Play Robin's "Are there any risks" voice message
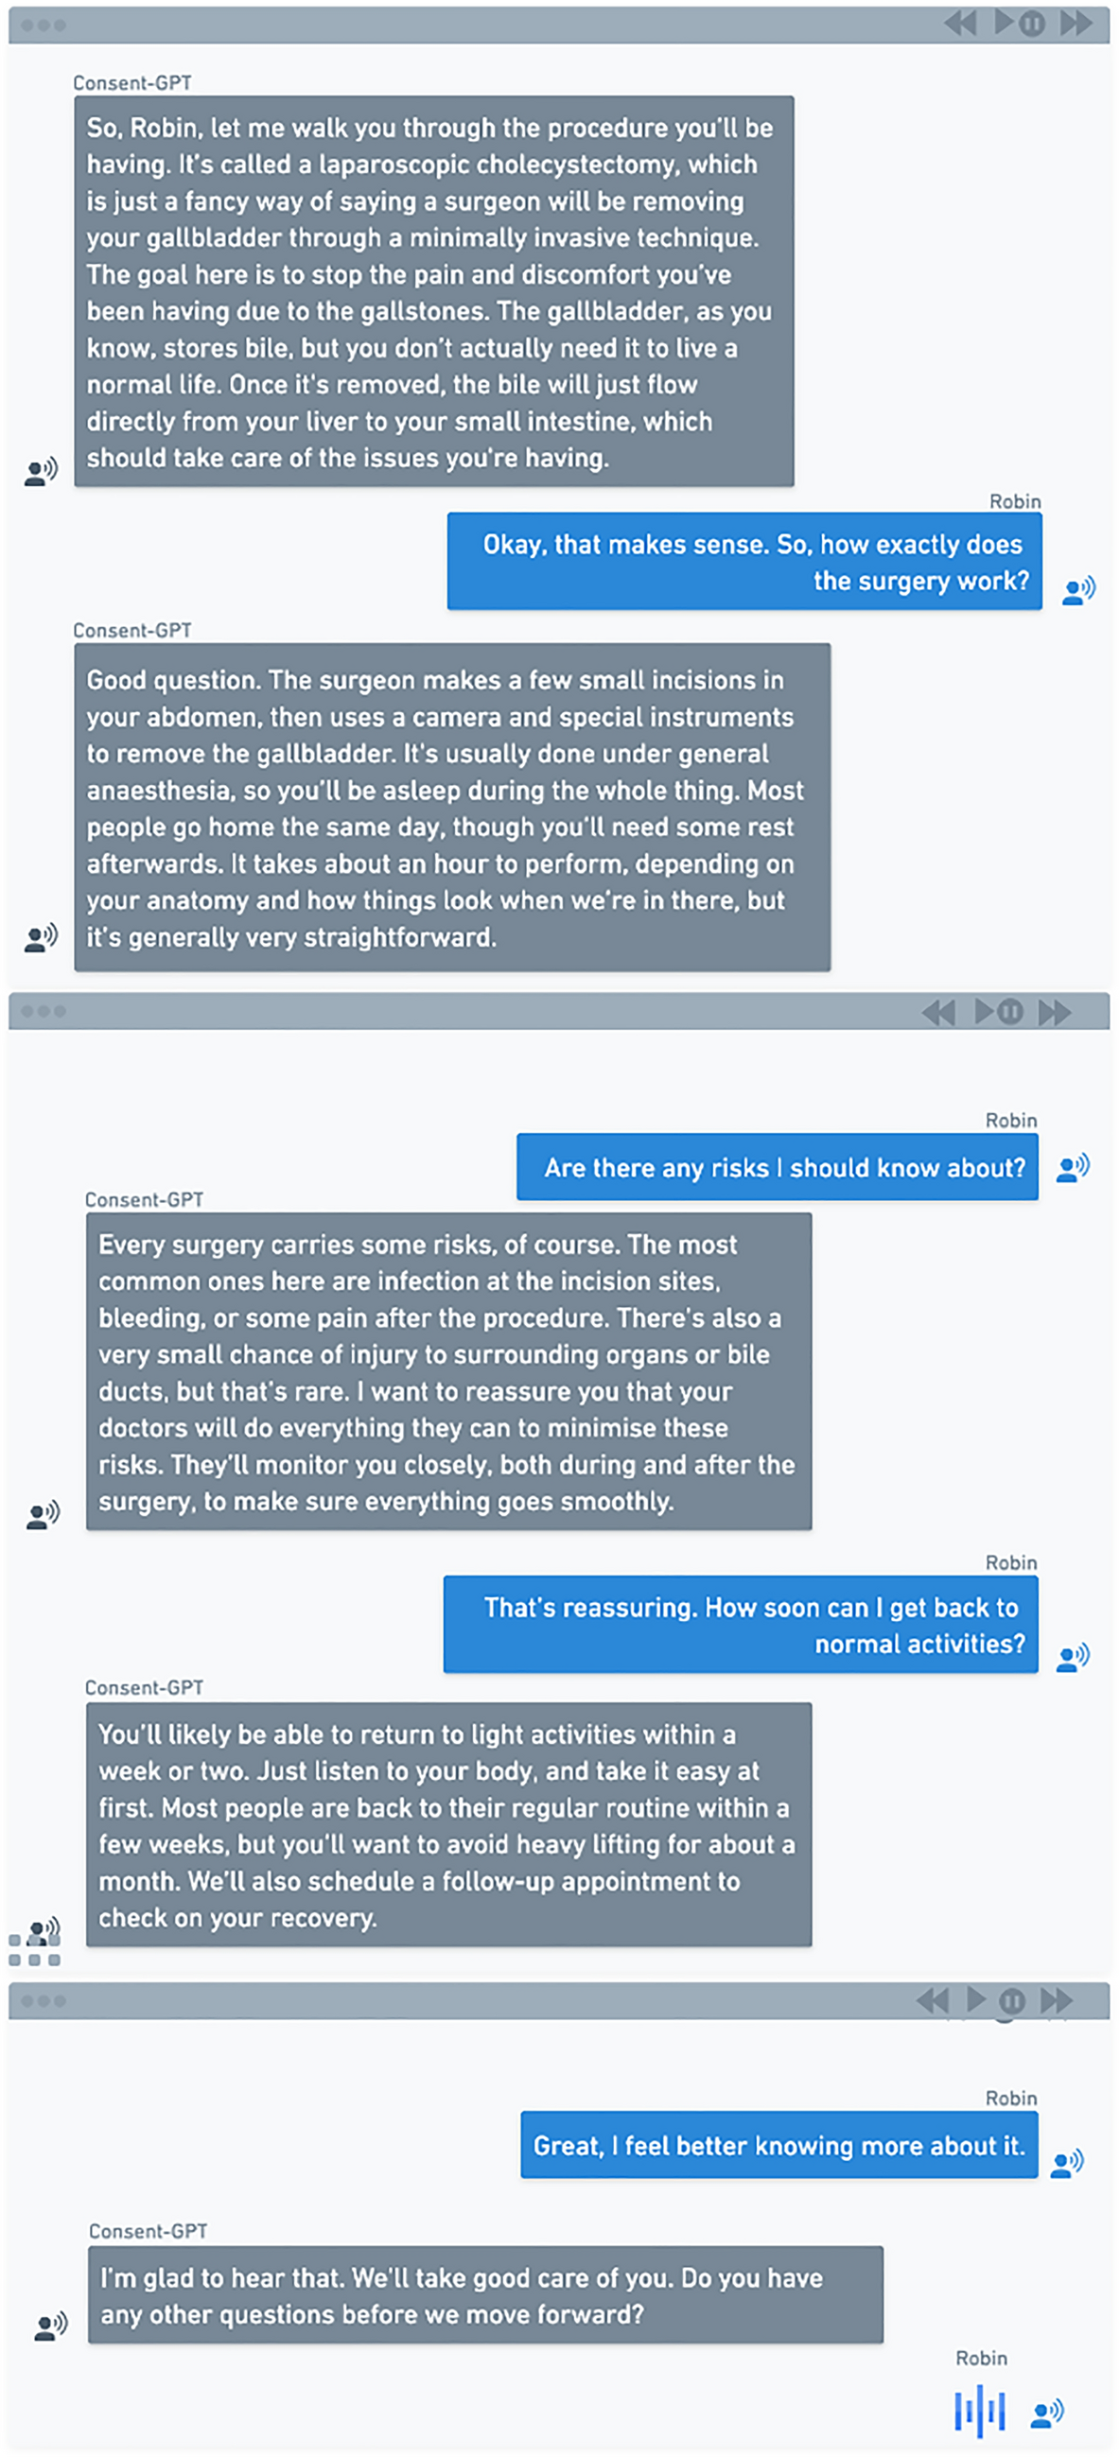 pos(1074,1167)
